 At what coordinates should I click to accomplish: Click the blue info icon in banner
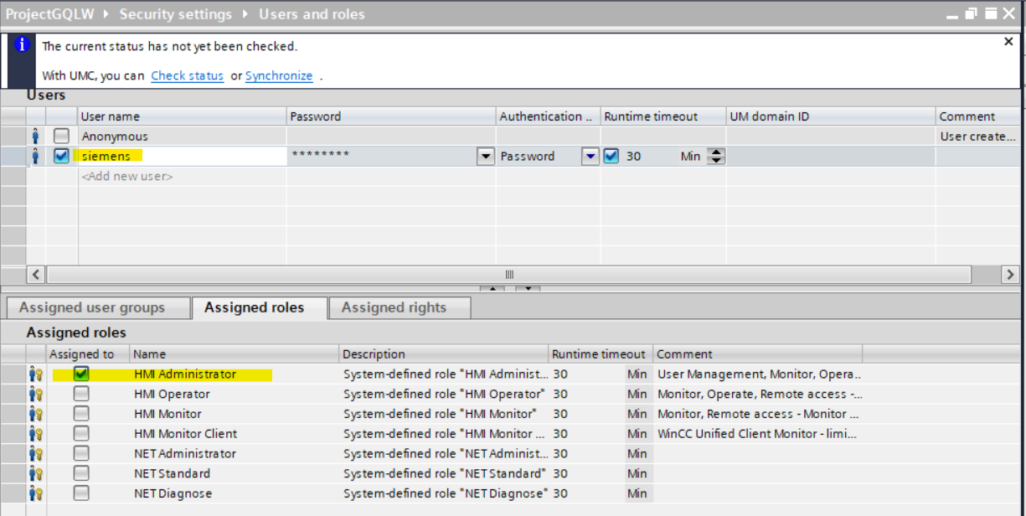[23, 45]
